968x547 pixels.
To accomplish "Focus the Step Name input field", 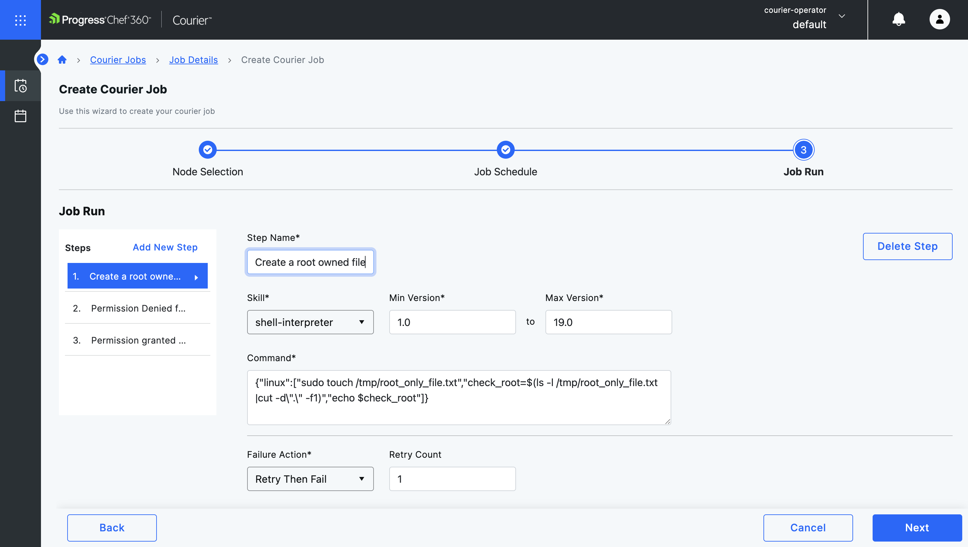I will tap(310, 262).
